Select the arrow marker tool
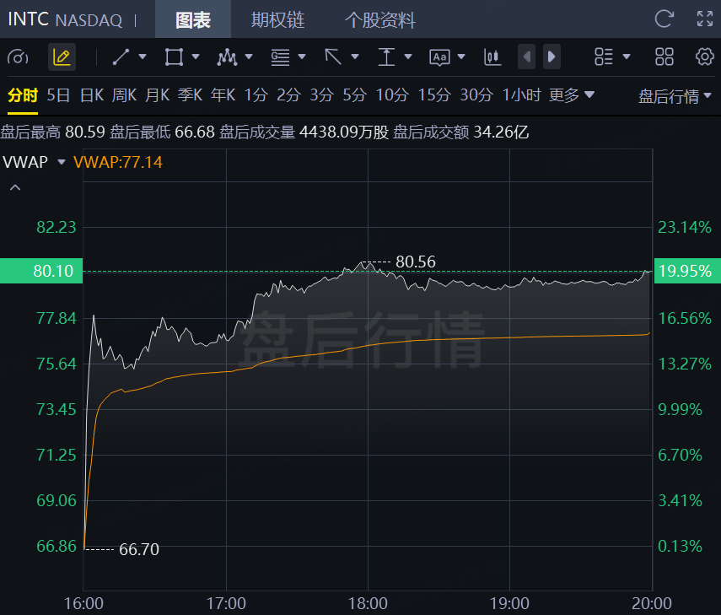 tap(333, 57)
